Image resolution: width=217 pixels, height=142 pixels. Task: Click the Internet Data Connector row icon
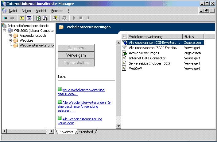pos(124,58)
